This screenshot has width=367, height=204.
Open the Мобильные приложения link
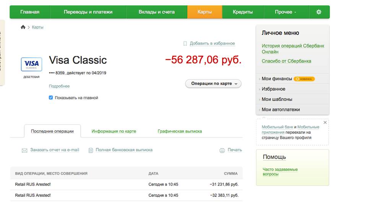coord(291,130)
